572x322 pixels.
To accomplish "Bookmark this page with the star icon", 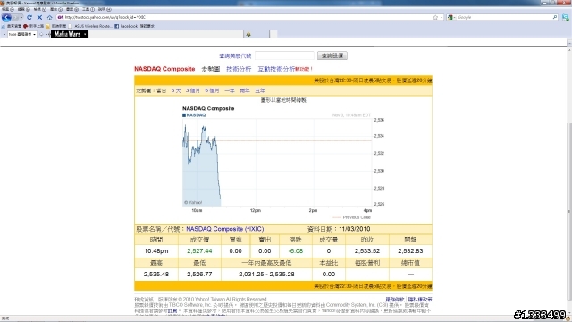I will [435, 17].
